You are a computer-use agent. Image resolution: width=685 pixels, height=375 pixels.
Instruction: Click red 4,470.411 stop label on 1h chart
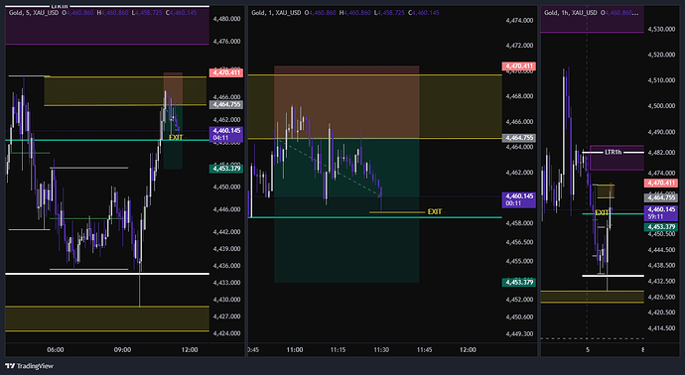[x=660, y=183]
